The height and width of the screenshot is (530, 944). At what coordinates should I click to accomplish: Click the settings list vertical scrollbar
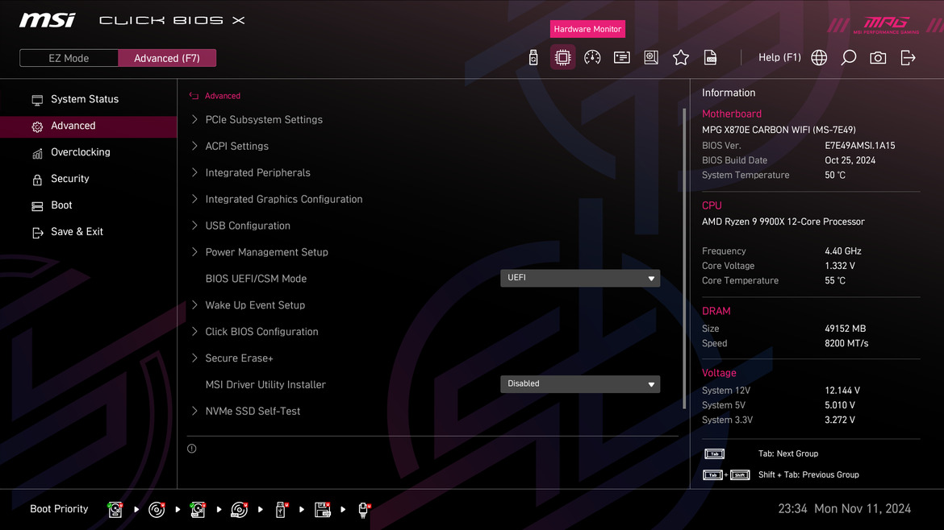click(x=684, y=259)
